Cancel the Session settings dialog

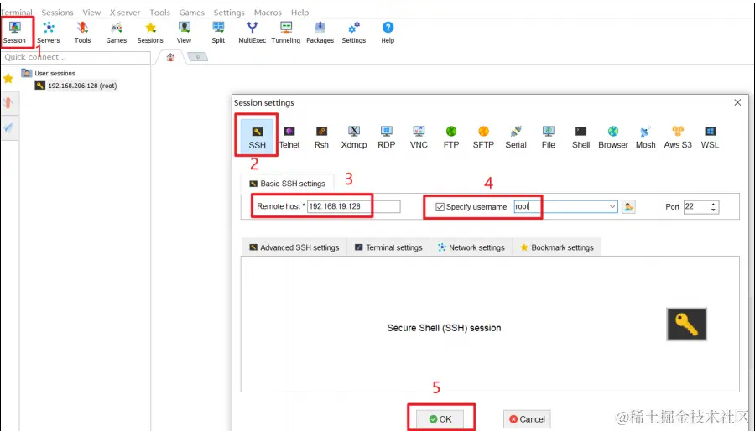pos(527,419)
